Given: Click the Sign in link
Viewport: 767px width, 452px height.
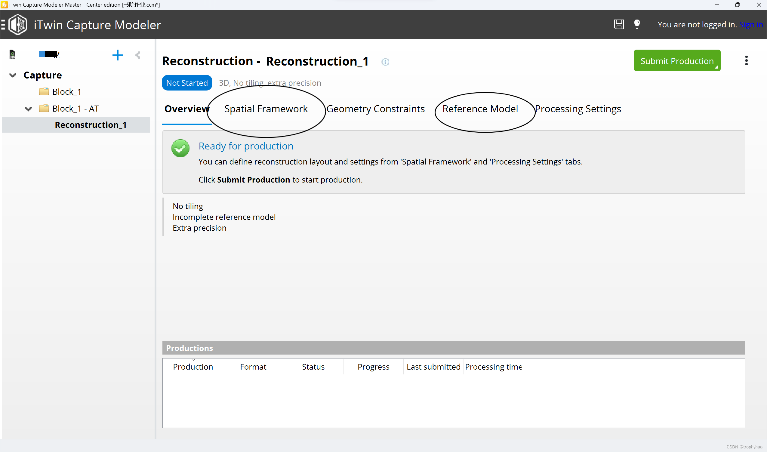Looking at the screenshot, I should [x=751, y=24].
